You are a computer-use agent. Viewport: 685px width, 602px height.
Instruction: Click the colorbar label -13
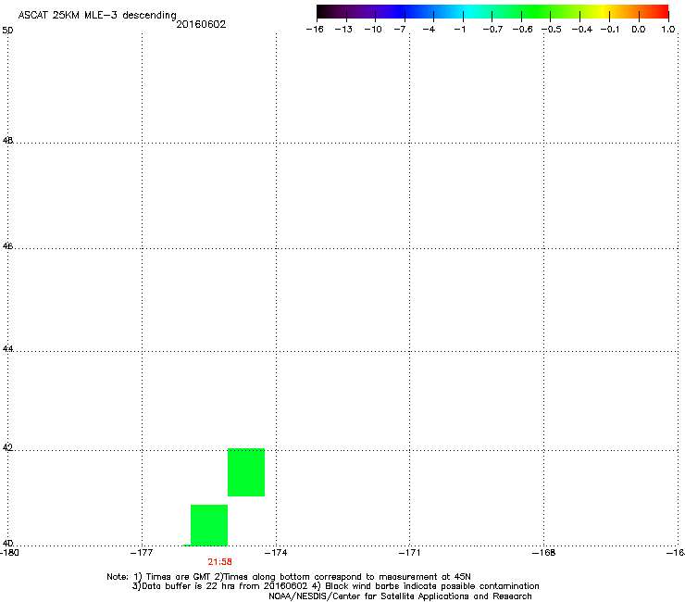tap(343, 30)
